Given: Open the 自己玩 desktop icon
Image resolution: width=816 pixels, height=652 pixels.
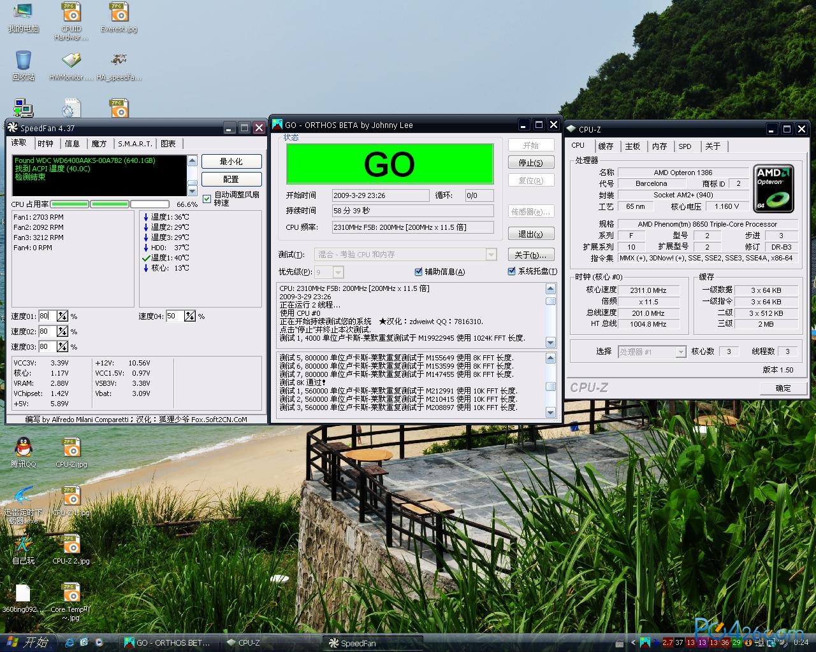Looking at the screenshot, I should [x=23, y=549].
